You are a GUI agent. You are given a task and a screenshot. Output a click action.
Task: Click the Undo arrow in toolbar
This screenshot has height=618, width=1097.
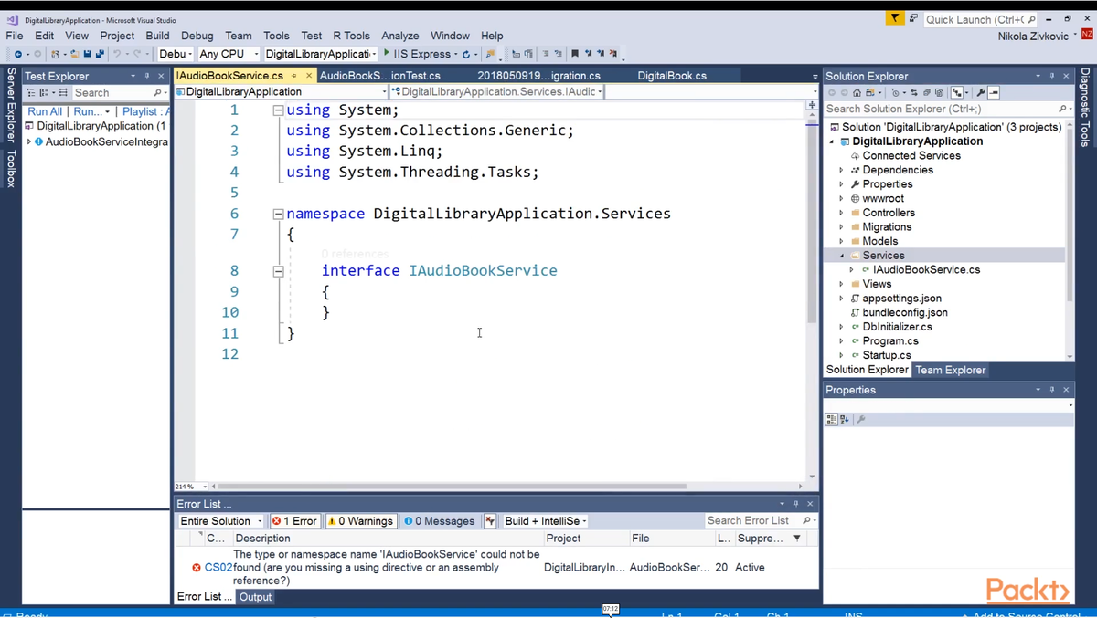click(117, 54)
